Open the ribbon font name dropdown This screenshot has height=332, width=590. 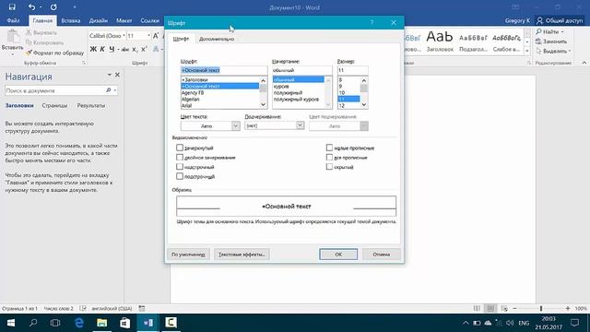pyautogui.click(x=124, y=36)
